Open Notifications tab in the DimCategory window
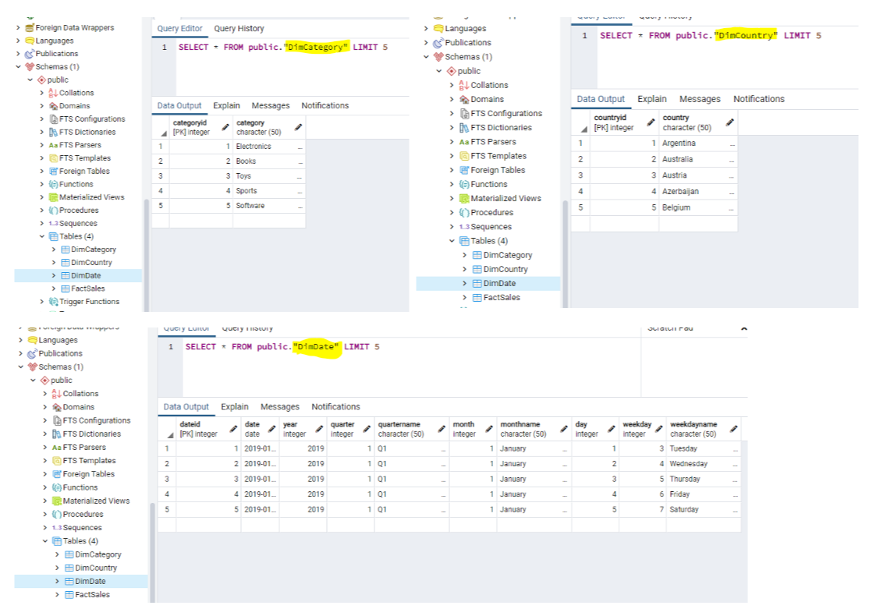 coord(325,106)
